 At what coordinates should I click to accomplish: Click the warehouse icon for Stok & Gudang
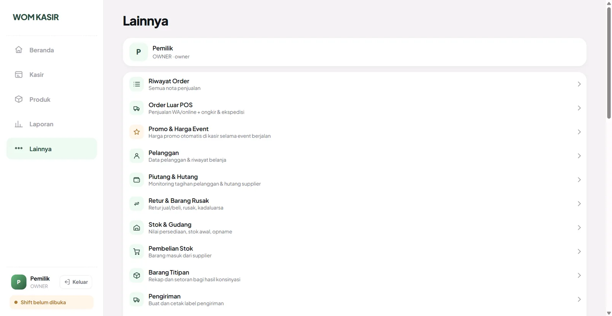tap(137, 228)
